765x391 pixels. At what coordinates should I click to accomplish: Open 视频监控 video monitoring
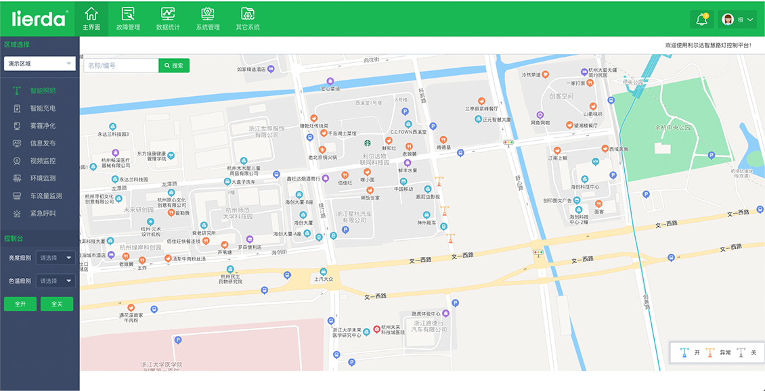click(x=42, y=161)
